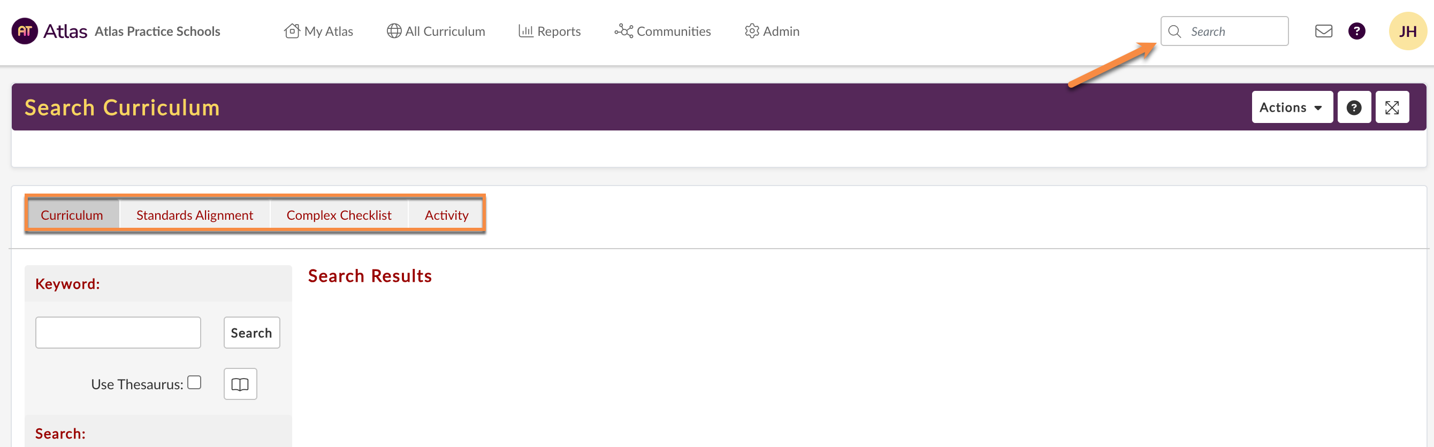Open the All Curriculum menu
1434x447 pixels.
pos(436,32)
